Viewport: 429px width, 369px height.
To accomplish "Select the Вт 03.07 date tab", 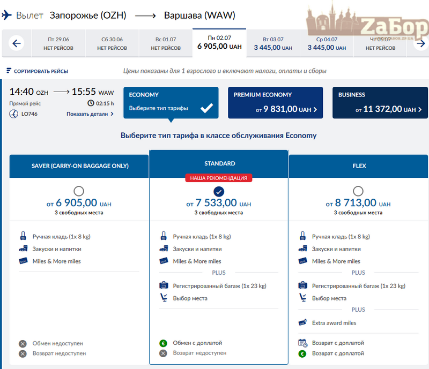I will click(x=273, y=43).
